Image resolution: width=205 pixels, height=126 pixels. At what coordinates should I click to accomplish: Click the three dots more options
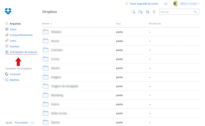33,123
